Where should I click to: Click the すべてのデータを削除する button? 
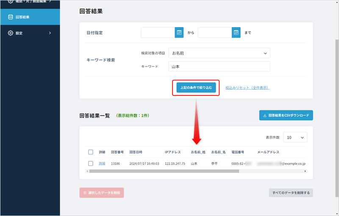(291, 193)
